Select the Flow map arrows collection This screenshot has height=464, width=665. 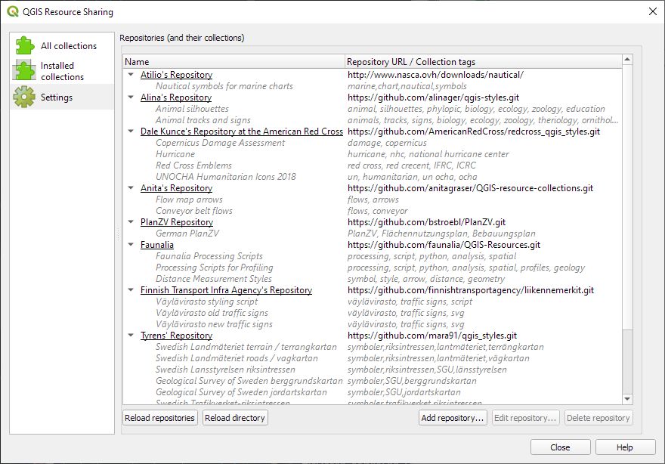coord(189,200)
